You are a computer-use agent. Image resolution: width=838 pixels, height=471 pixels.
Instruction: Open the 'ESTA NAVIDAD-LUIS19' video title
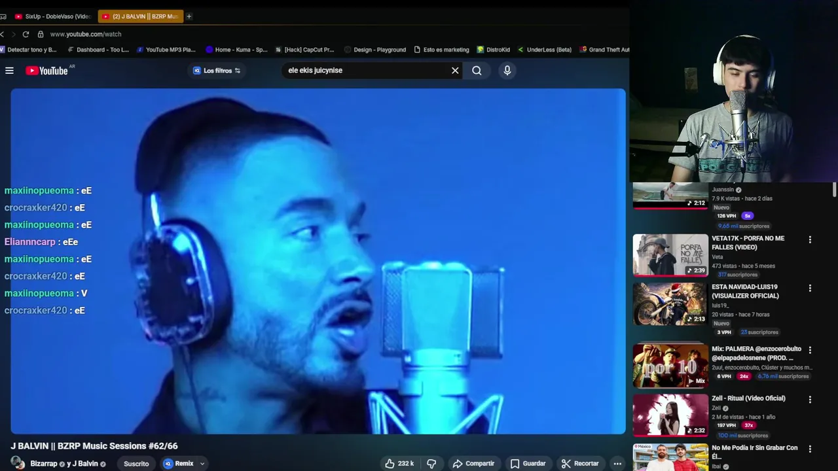click(x=745, y=291)
